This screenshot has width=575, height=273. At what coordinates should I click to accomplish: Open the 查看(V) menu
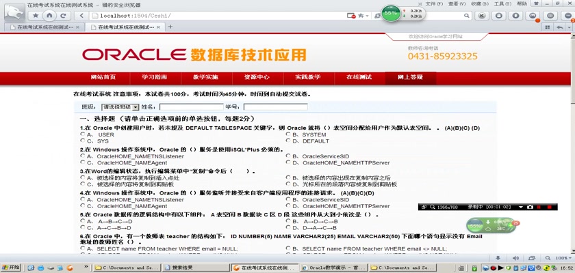[x=457, y=3]
